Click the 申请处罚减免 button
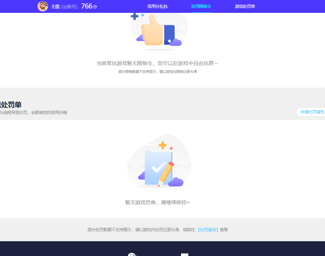Viewport: 325px width, 256px height. tap(311, 112)
